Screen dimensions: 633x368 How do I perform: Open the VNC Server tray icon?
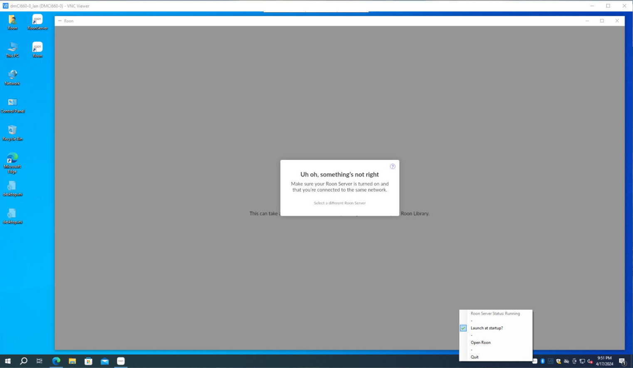click(x=551, y=361)
